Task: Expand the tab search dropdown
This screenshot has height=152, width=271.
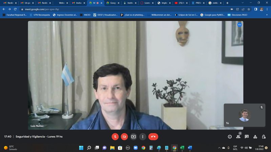Action: 243,3
